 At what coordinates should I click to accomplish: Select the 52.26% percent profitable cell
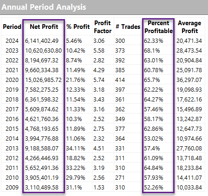tap(154, 188)
